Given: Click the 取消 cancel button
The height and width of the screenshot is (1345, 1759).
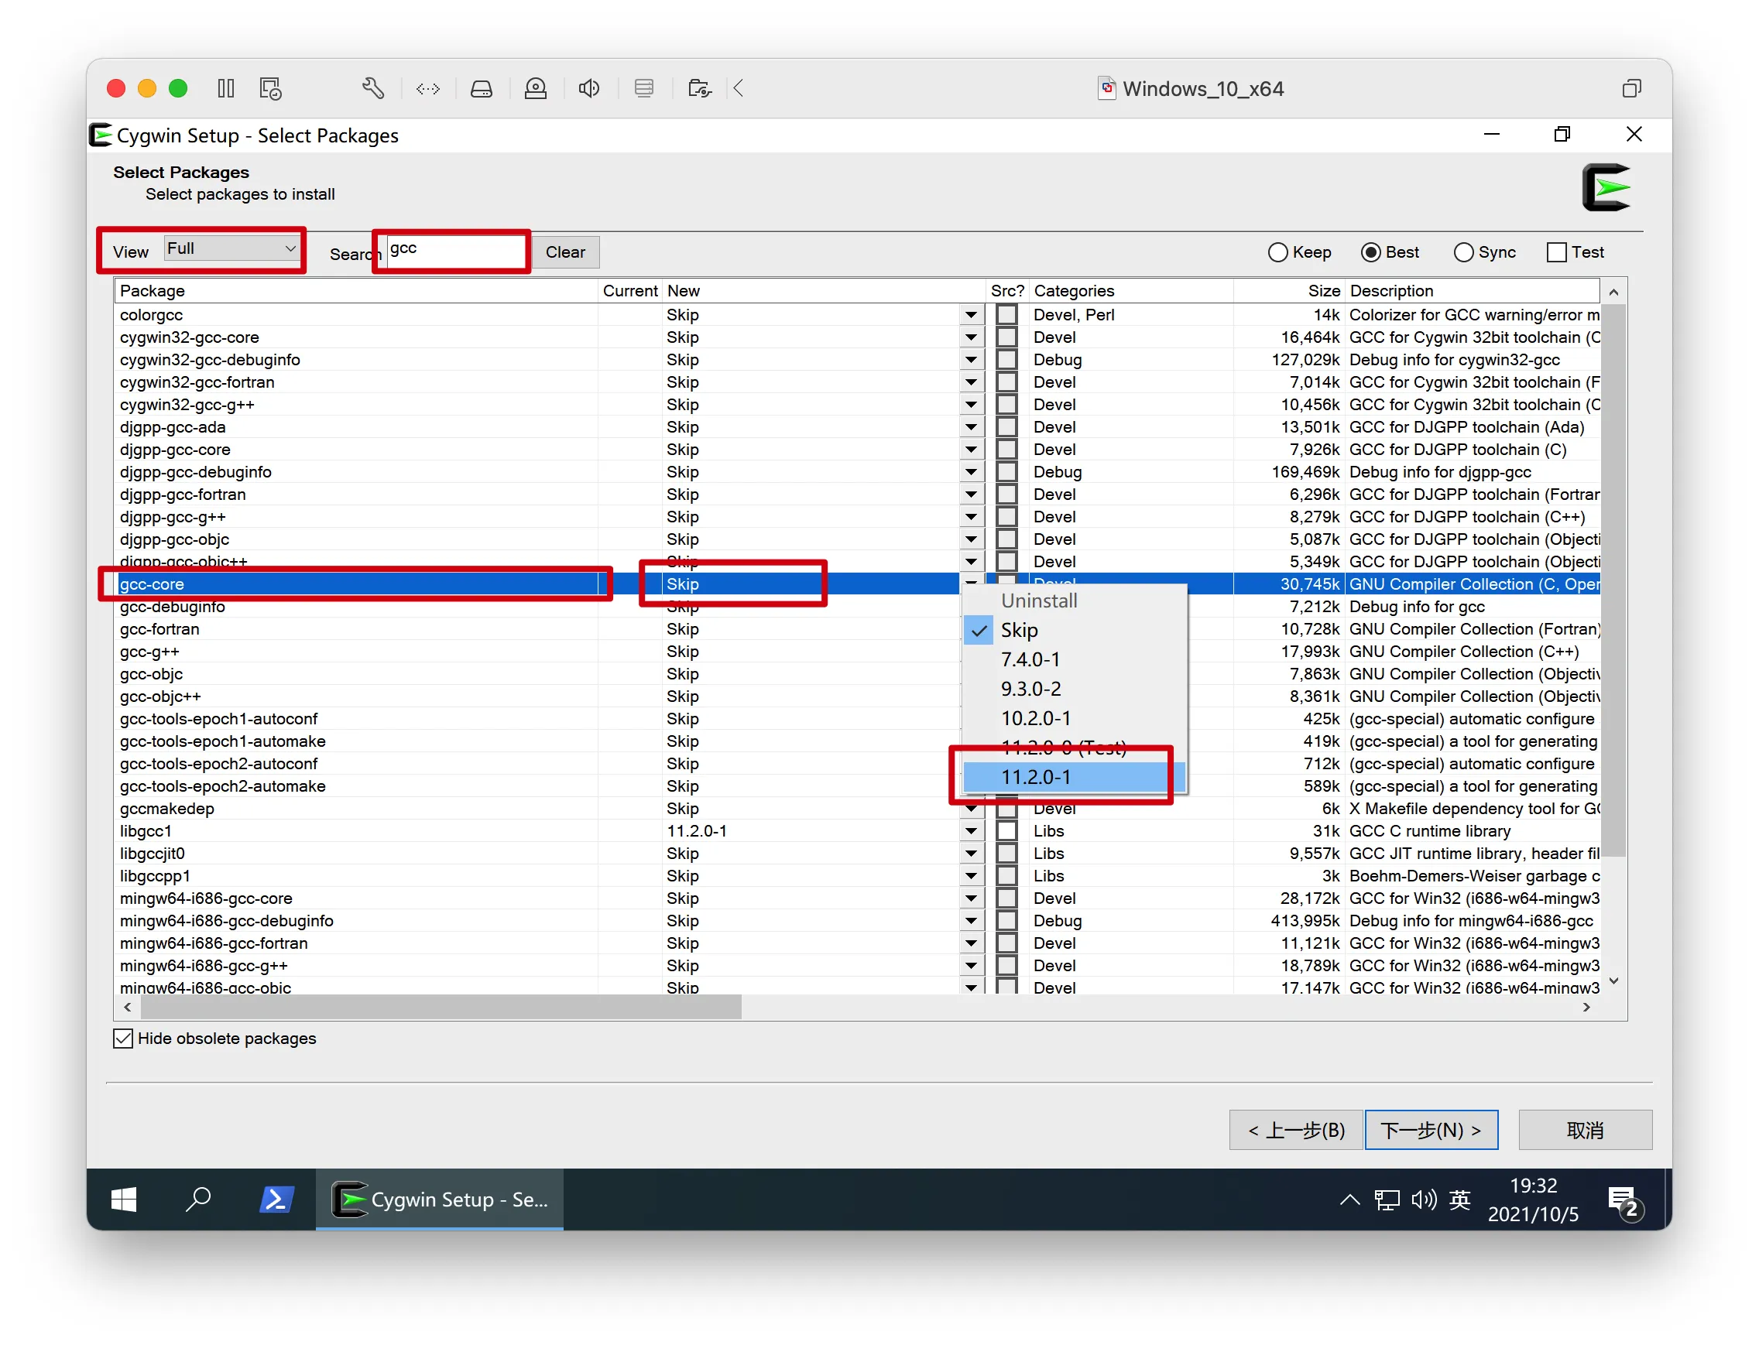Looking at the screenshot, I should [x=1584, y=1130].
